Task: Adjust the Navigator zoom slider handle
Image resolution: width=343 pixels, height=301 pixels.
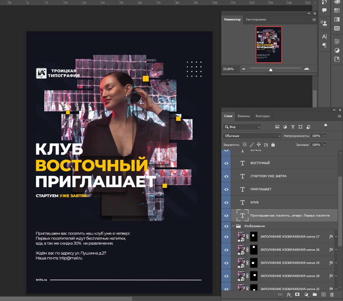Action: (x=271, y=70)
